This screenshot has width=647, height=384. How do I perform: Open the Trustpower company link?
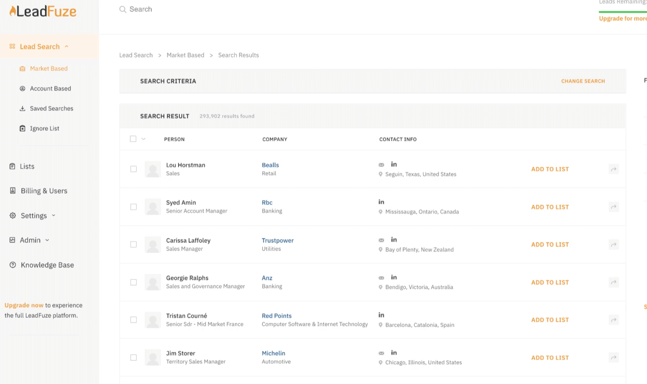[278, 240]
